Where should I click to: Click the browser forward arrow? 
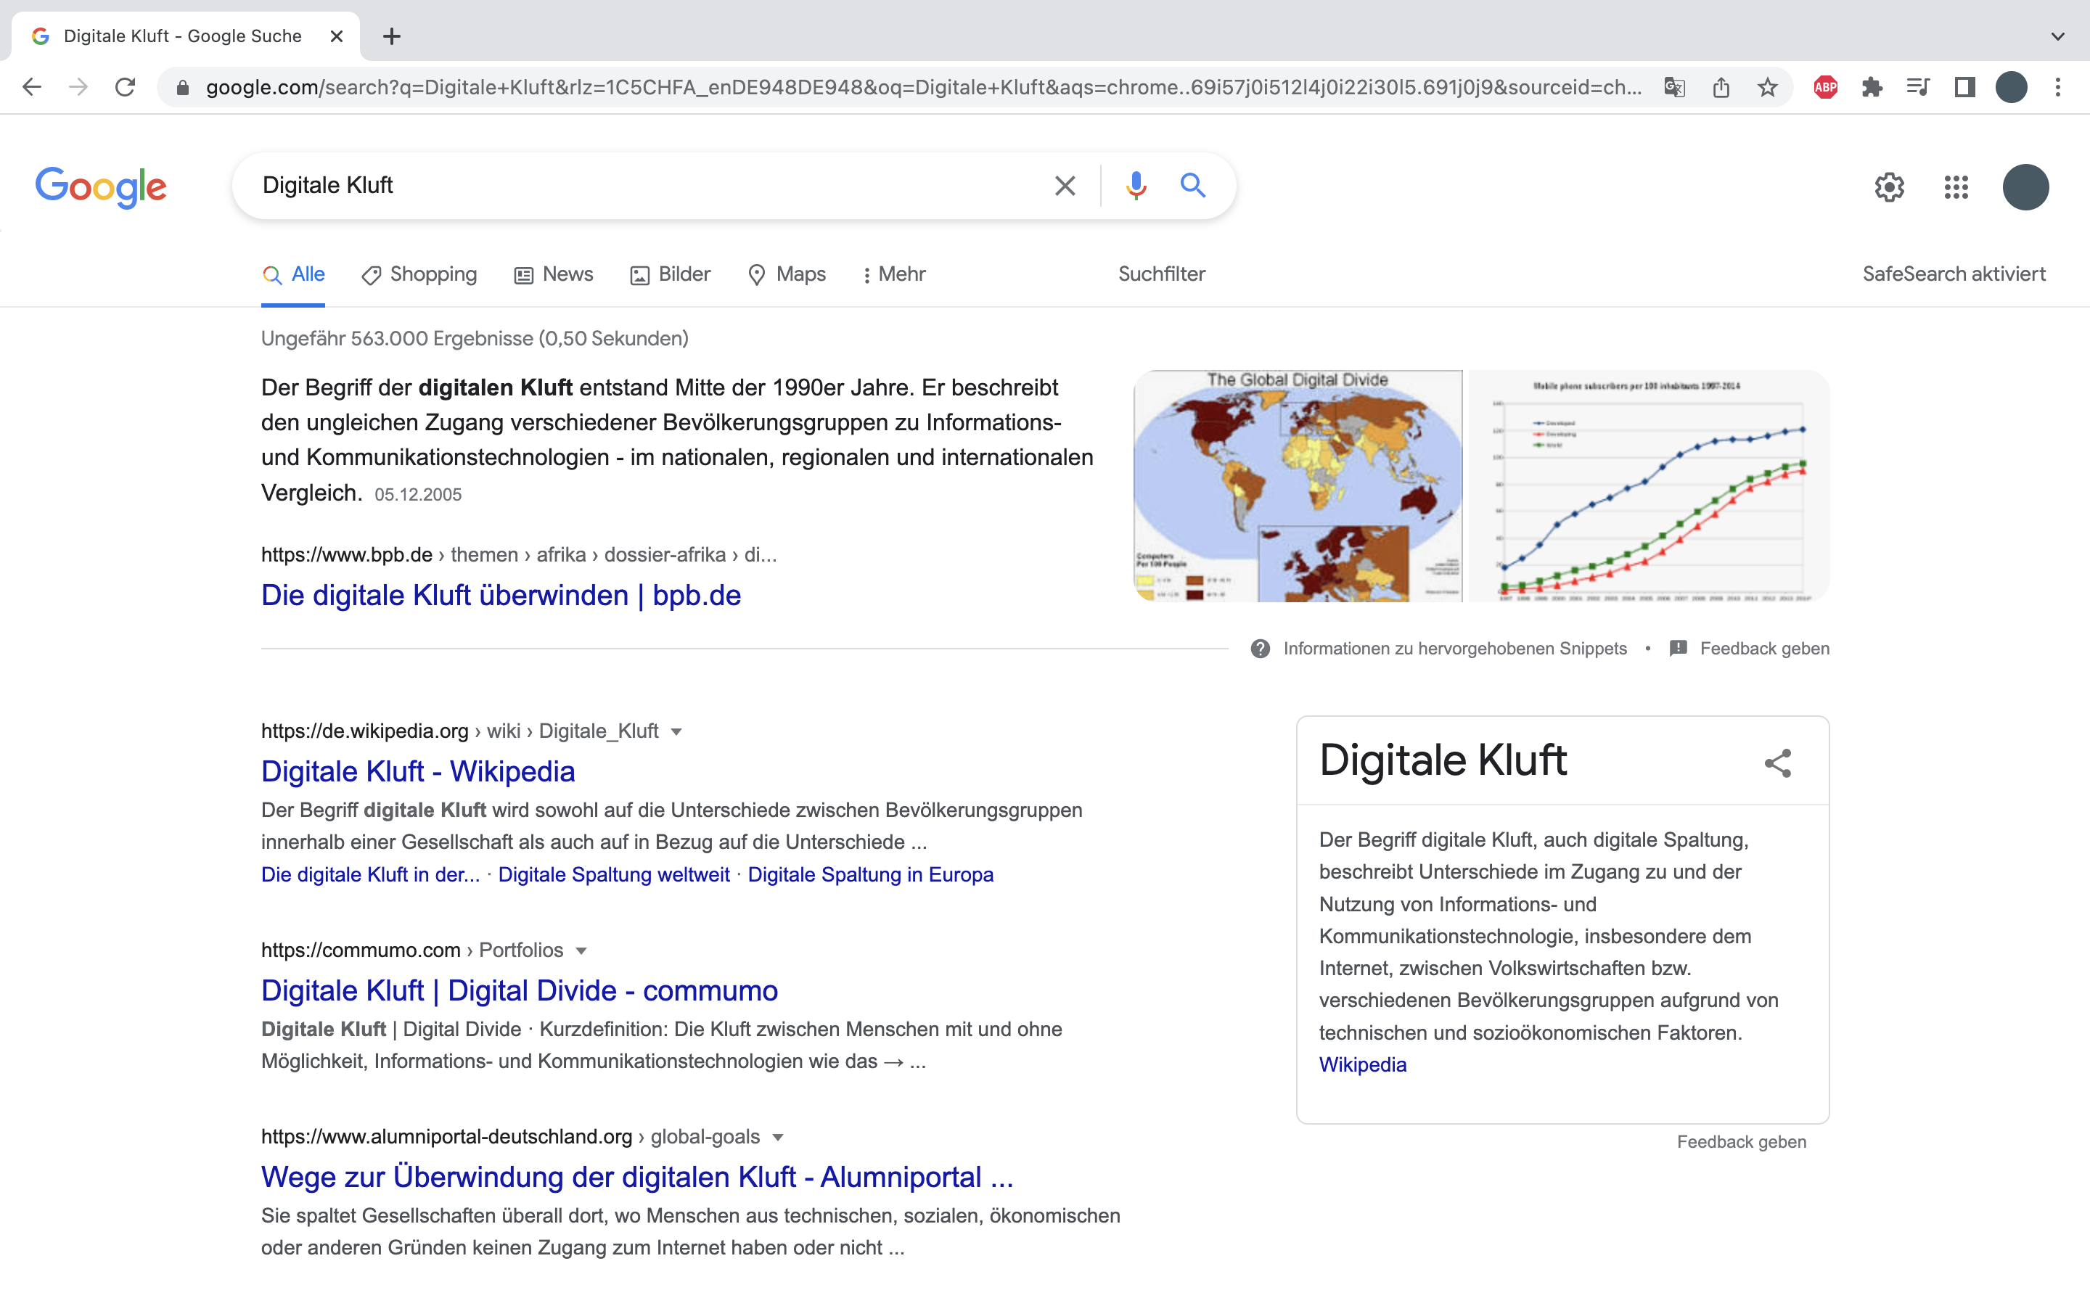78,87
